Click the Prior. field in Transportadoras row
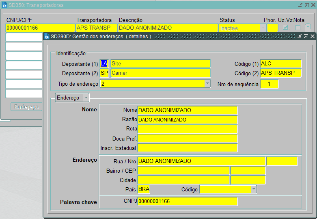The image size is (317, 219). coord(272,28)
